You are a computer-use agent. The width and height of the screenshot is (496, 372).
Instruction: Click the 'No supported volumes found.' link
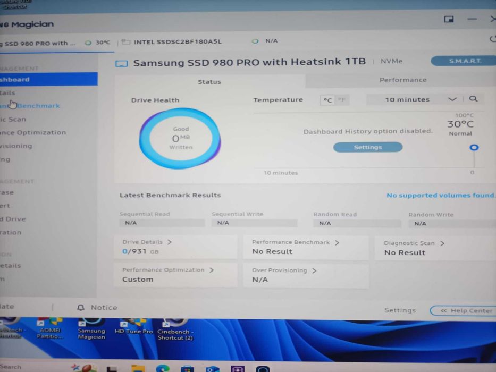(x=441, y=196)
